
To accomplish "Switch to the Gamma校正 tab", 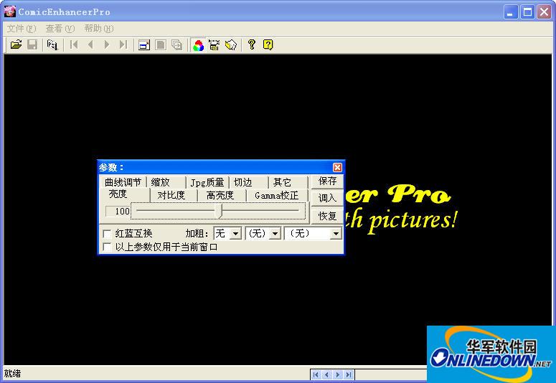I will (277, 195).
